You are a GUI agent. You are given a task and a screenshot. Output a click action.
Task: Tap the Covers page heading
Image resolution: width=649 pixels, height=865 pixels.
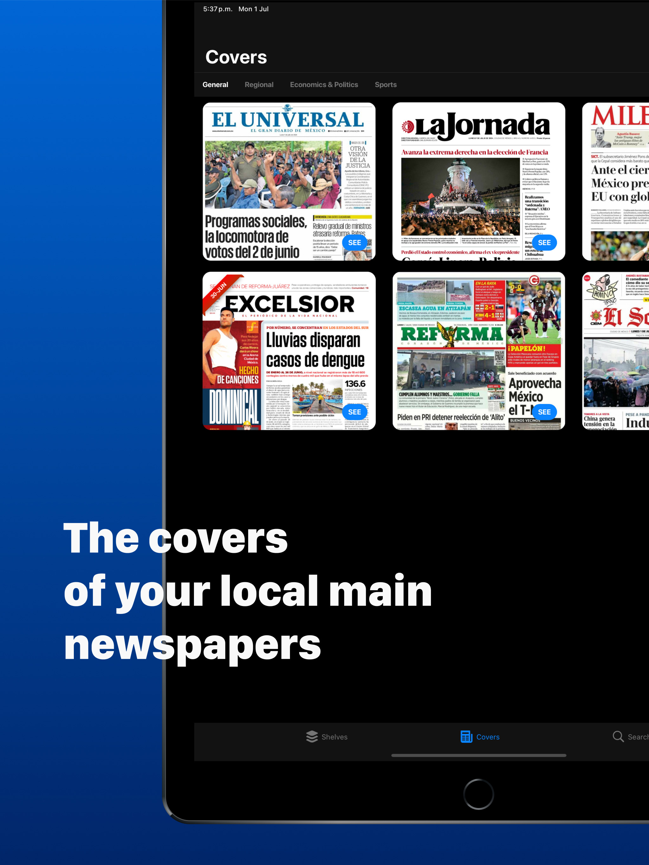pos(236,57)
